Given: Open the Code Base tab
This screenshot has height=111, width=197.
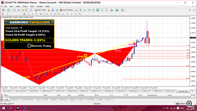Looking at the screenshot, I should click(91, 99).
